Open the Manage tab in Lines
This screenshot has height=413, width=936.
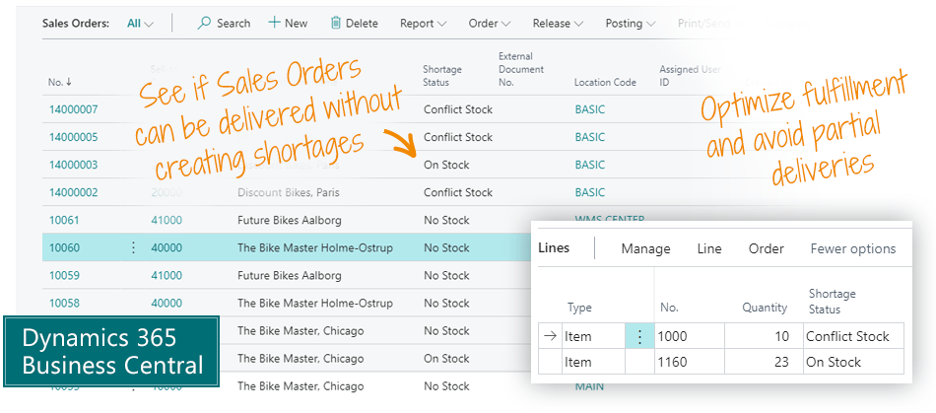[646, 248]
